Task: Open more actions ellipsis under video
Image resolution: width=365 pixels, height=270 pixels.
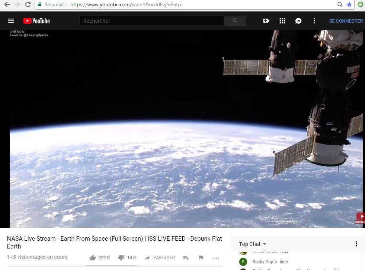Action: point(216,258)
